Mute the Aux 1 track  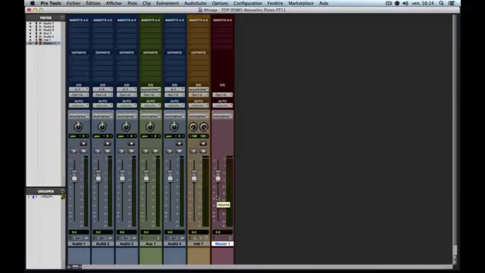coord(155,151)
